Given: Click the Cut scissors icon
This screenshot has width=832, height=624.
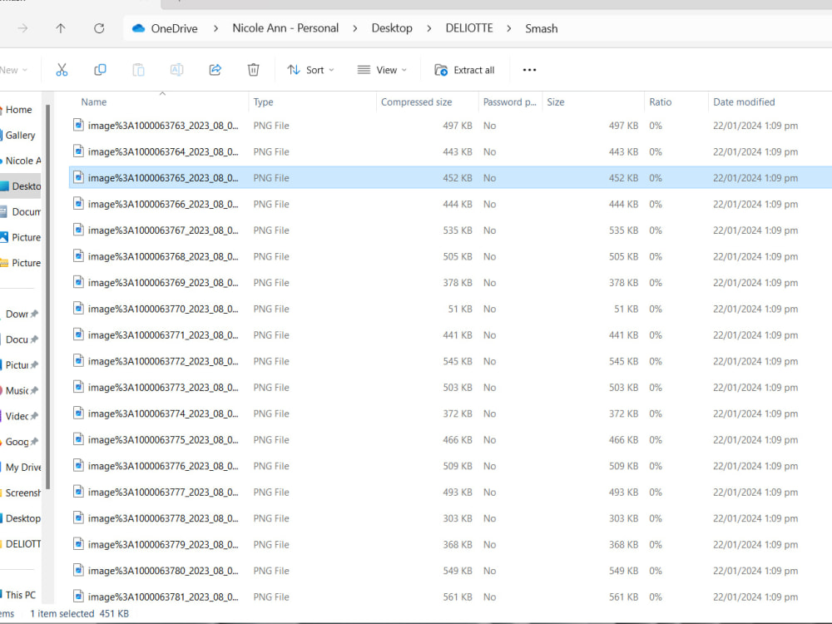Looking at the screenshot, I should (x=62, y=70).
